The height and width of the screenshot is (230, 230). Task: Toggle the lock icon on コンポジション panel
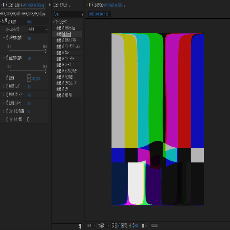click(x=92, y=5)
